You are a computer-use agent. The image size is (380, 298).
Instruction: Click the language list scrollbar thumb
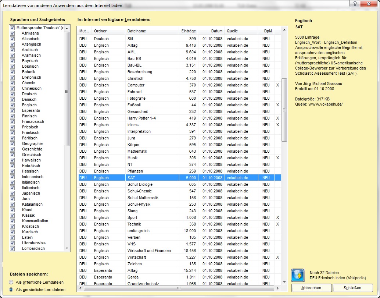coord(67,89)
